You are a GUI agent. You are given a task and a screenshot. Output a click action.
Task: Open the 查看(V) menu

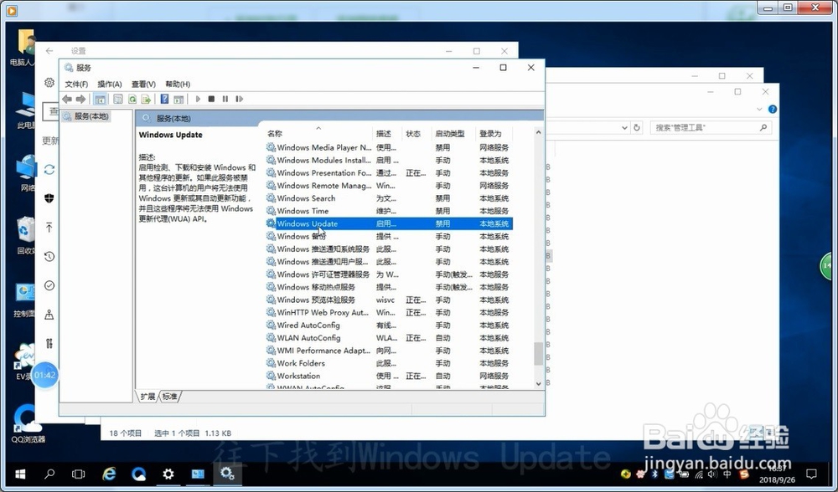(143, 85)
